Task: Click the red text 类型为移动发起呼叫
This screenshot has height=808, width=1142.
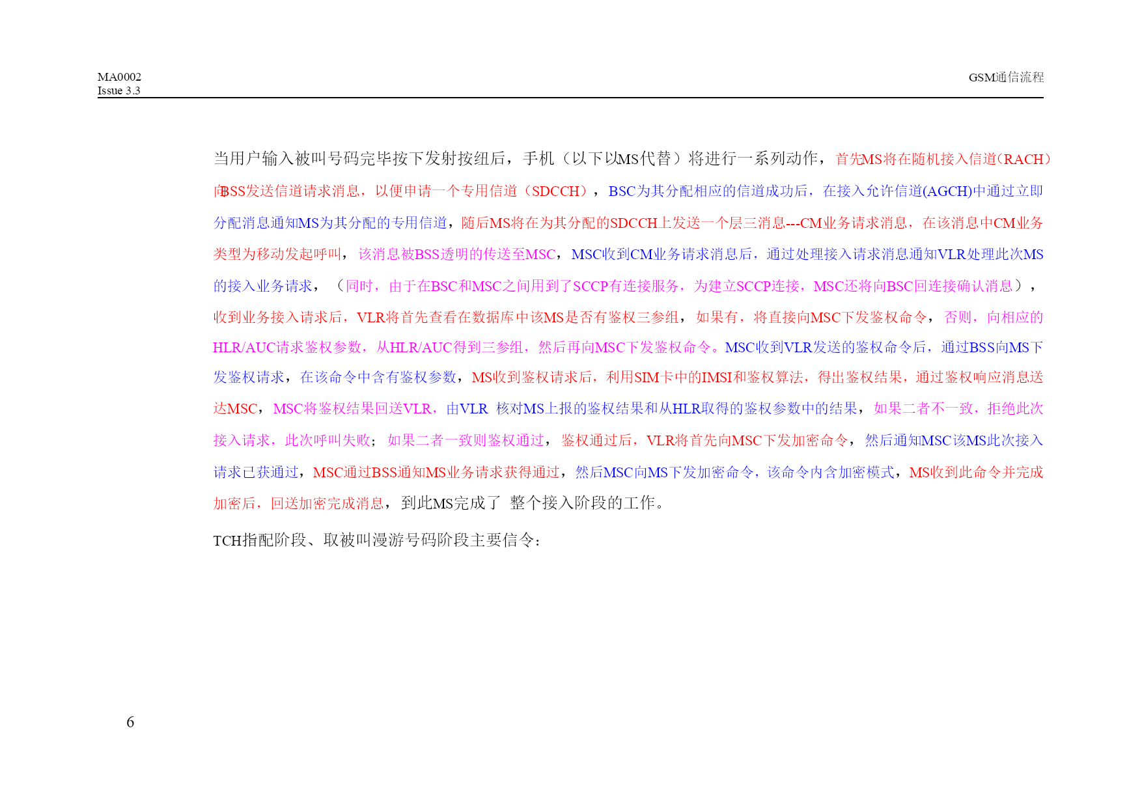Action: tap(277, 254)
